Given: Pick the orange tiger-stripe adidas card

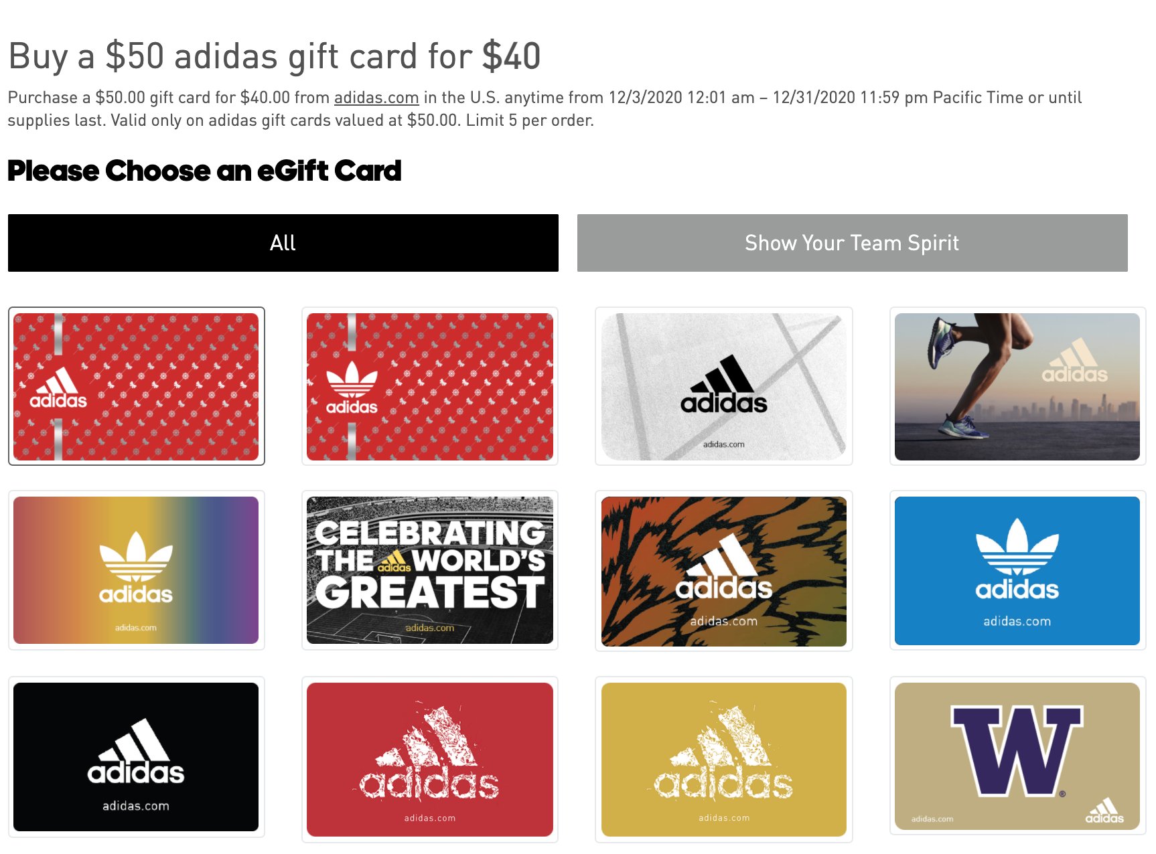Looking at the screenshot, I should click(x=723, y=570).
